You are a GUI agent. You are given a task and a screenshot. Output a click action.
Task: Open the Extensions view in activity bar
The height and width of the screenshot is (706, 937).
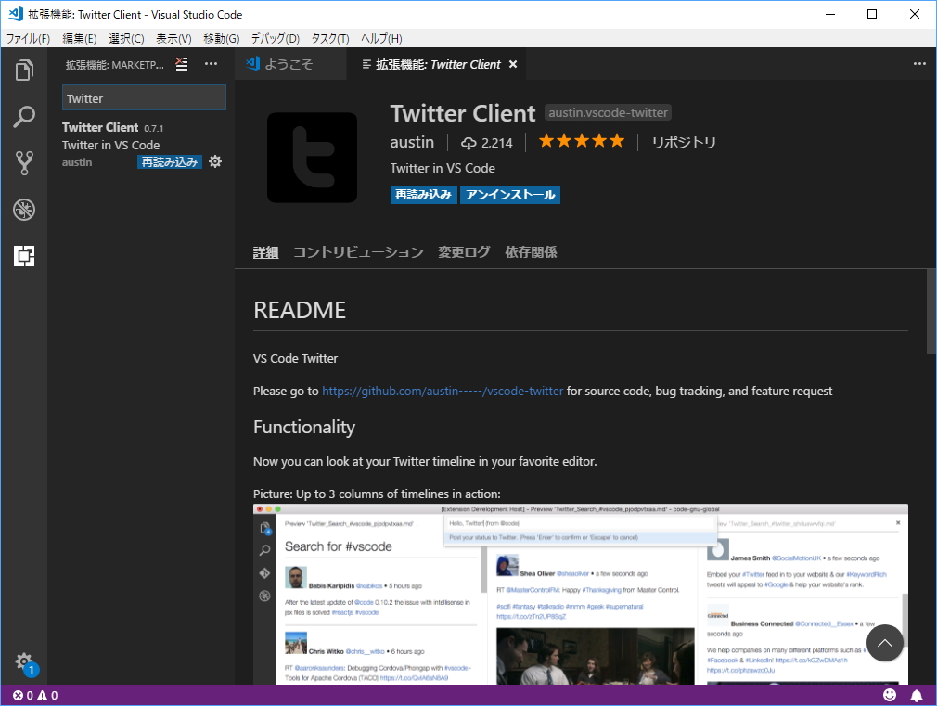(x=24, y=256)
